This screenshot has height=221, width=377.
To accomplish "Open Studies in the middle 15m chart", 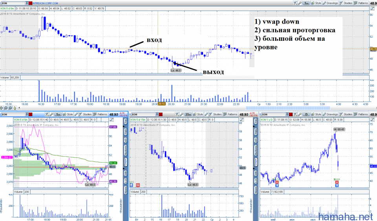I will (x=216, y=114).
